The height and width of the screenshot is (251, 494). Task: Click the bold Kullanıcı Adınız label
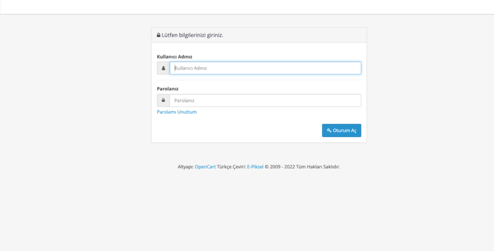[175, 57]
